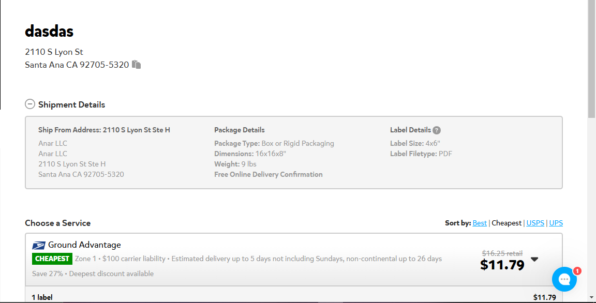
Task: Click the $11.79 discounted price
Action: pyautogui.click(x=502, y=265)
